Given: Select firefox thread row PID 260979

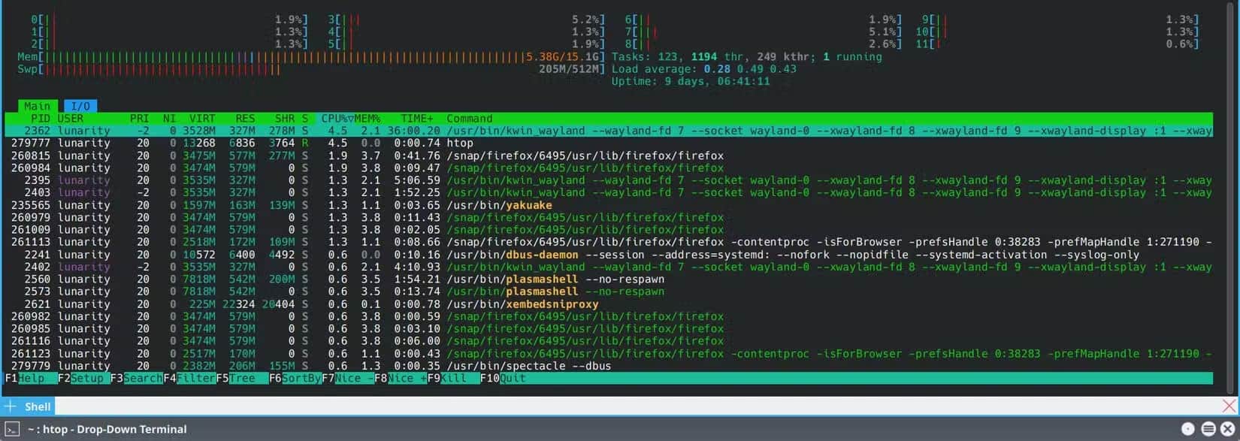Looking at the screenshot, I should (x=609, y=217).
